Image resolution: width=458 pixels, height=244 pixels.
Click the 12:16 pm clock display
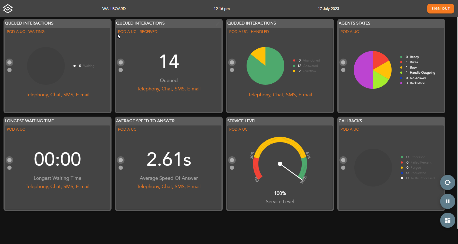222,9
